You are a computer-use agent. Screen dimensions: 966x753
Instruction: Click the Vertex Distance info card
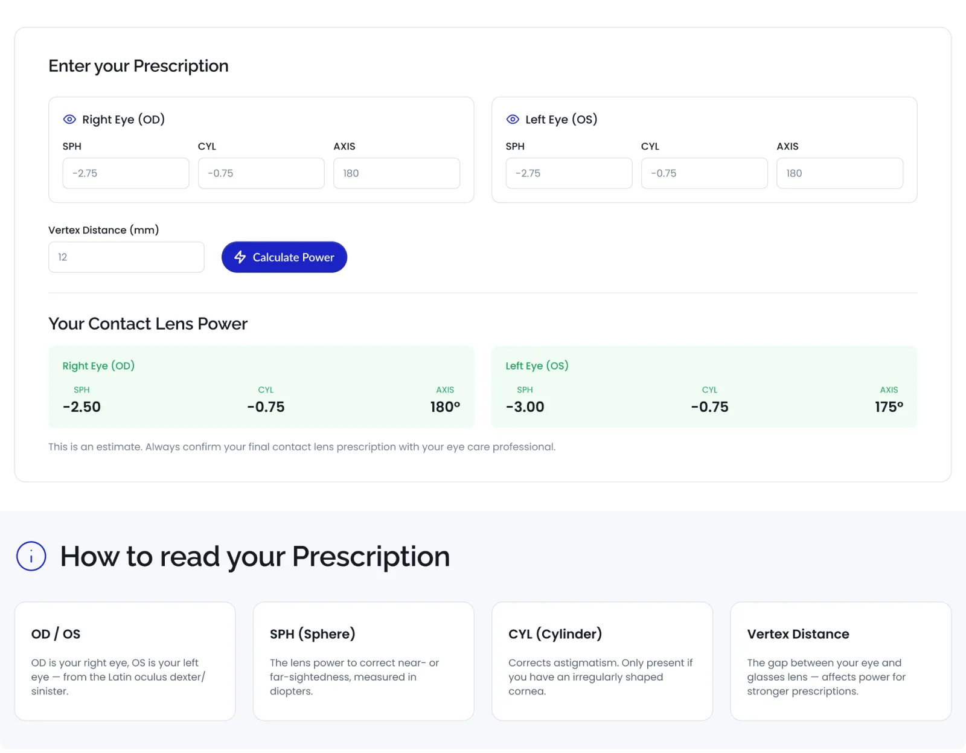point(840,661)
